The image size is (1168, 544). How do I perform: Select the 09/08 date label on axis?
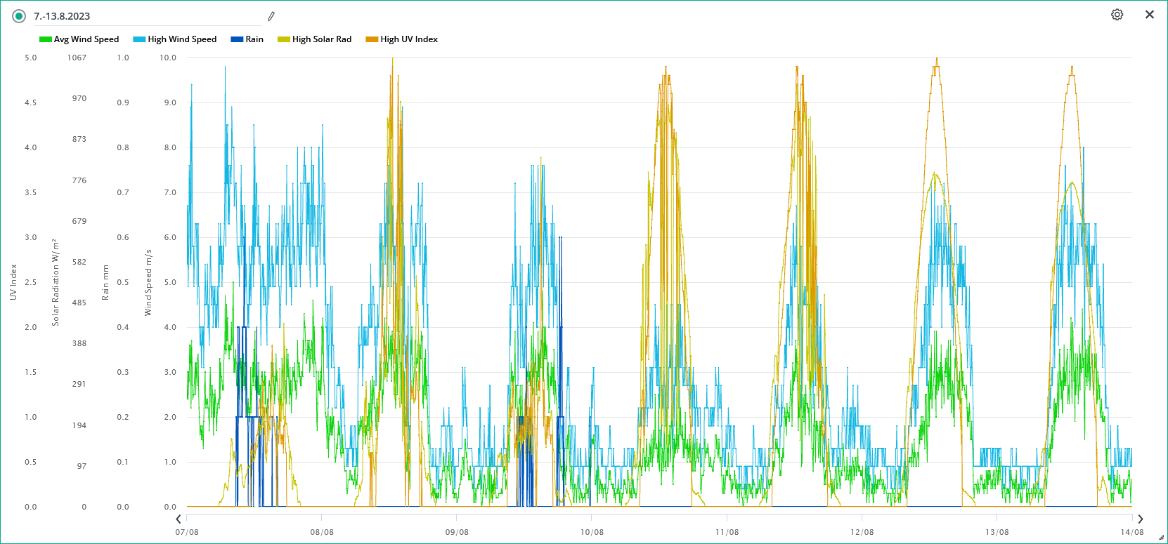(457, 532)
